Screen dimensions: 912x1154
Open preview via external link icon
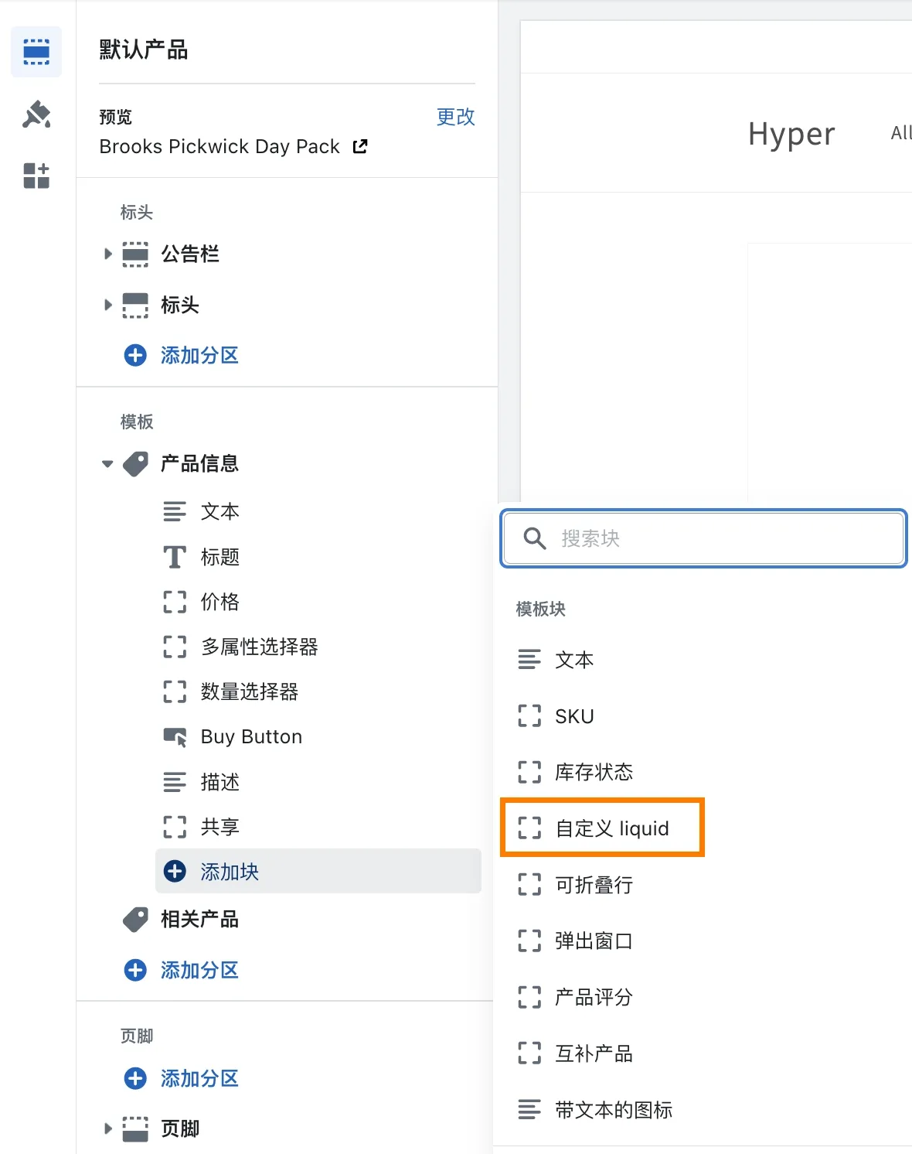tap(359, 146)
